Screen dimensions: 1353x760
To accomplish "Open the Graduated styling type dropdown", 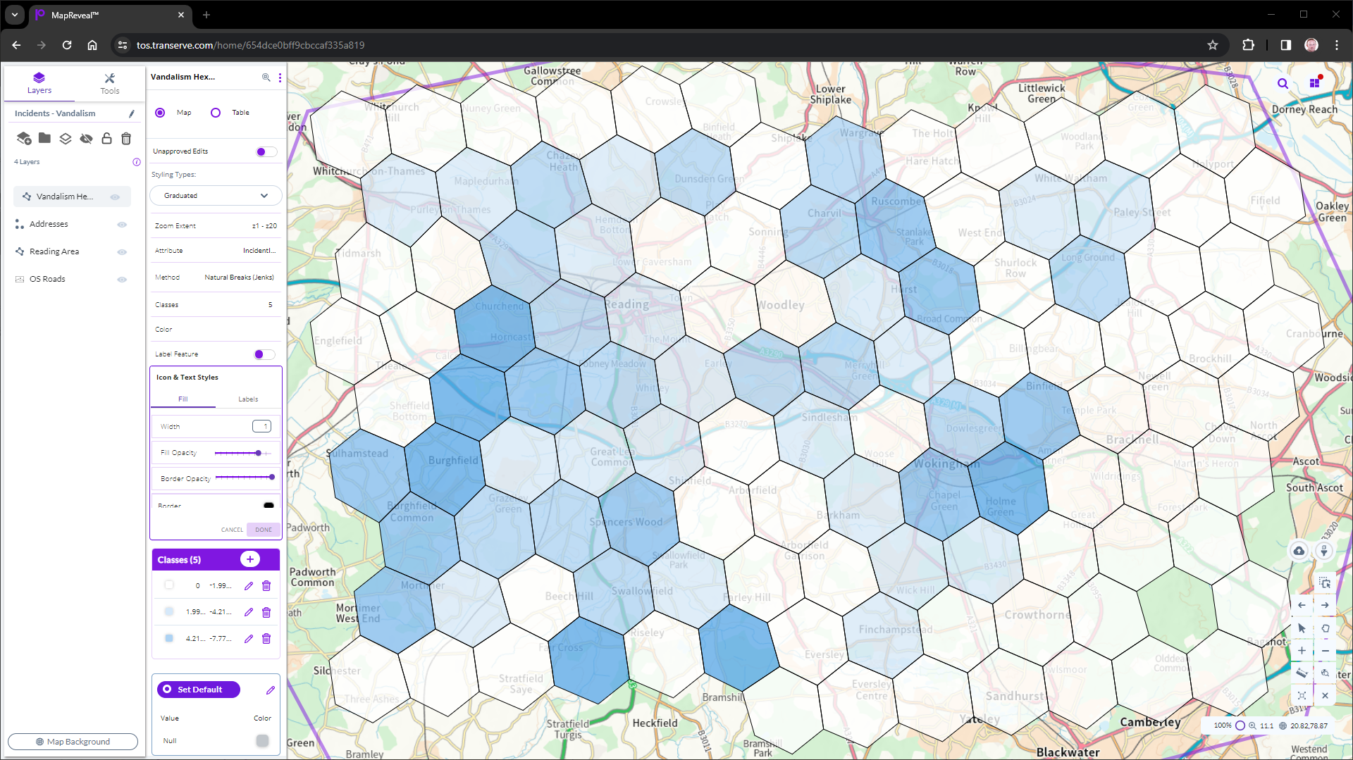I will tap(216, 195).
